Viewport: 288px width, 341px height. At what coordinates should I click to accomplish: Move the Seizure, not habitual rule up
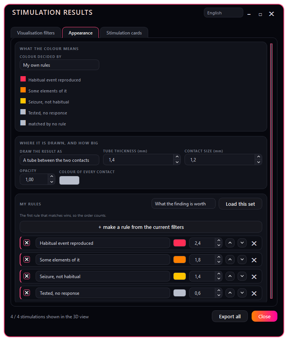coord(230,277)
